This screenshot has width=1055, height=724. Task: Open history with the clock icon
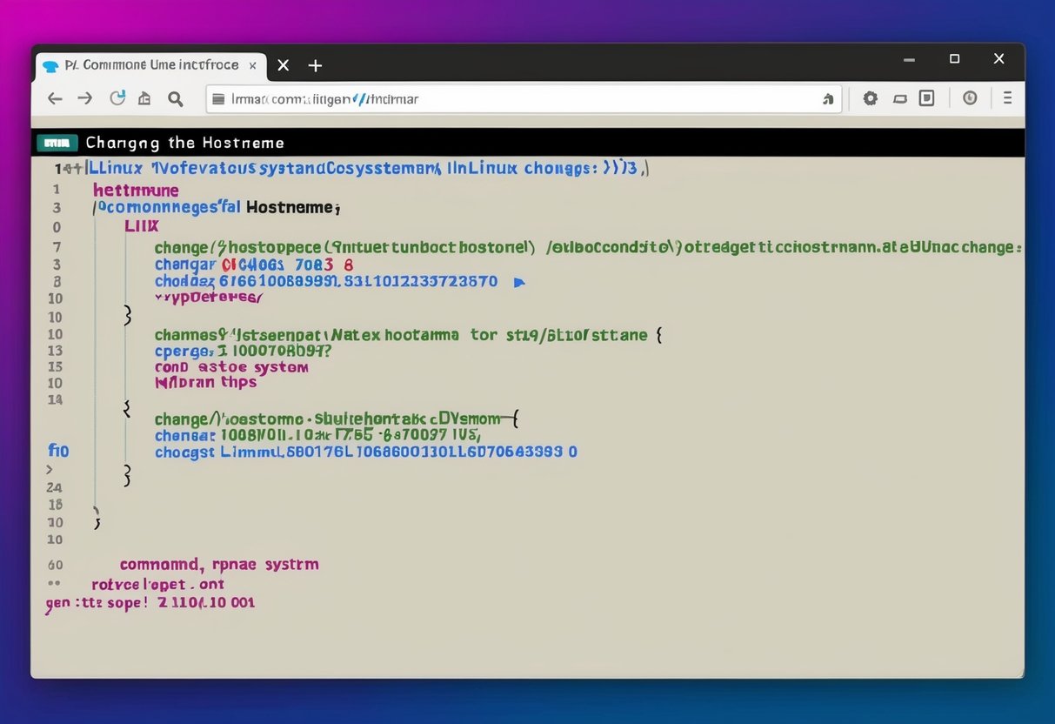click(x=970, y=98)
